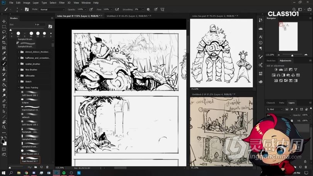Delete the selected brush

pos(47,167)
